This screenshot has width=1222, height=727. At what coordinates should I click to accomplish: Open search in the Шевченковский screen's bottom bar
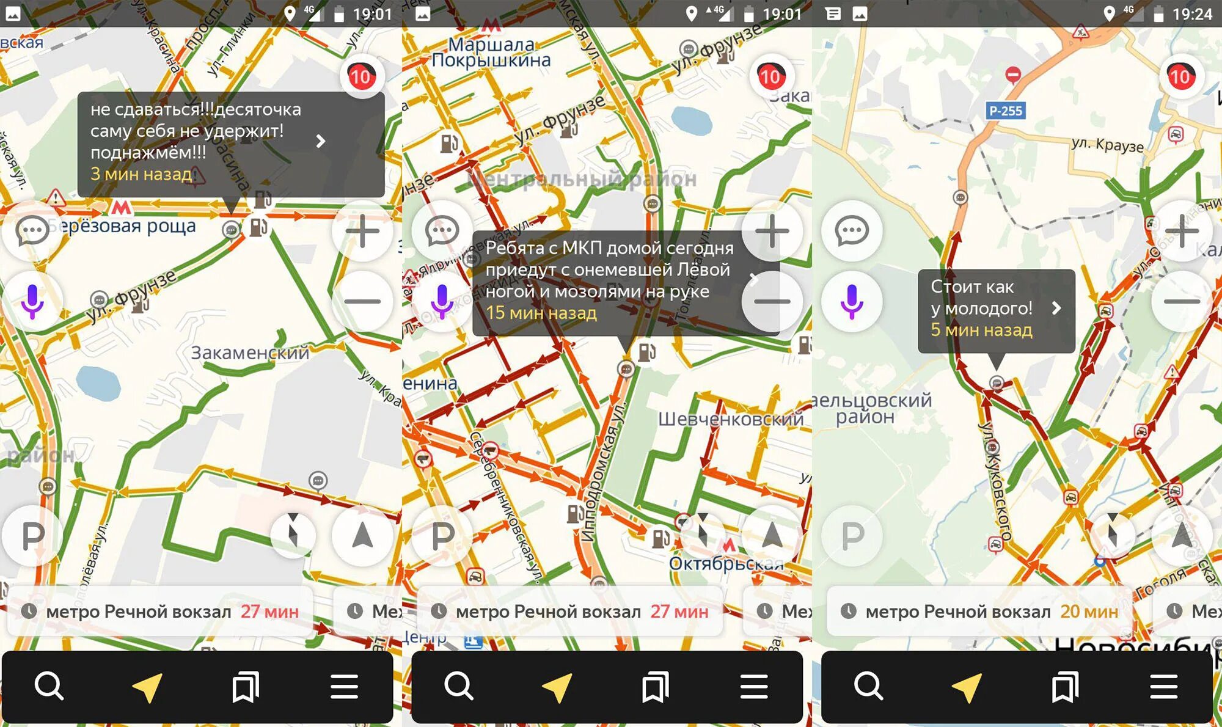(x=459, y=686)
